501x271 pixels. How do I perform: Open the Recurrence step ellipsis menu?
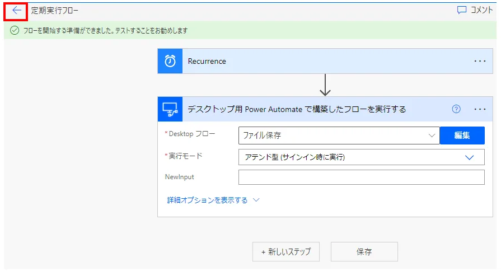[x=480, y=61]
